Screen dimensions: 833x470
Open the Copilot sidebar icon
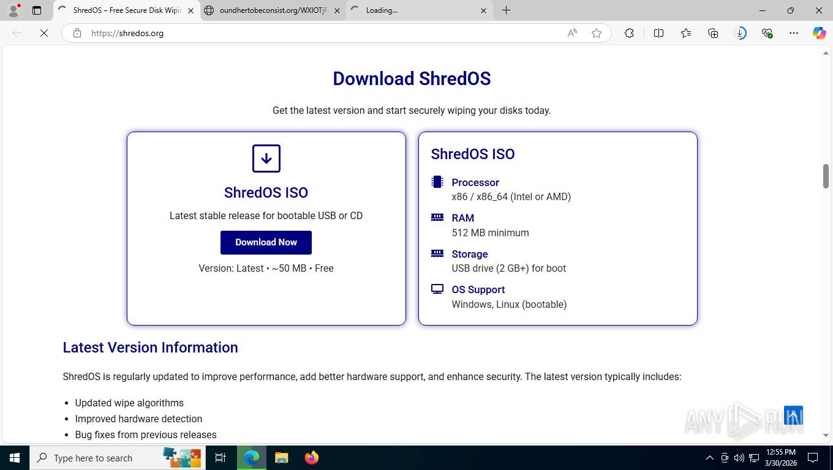click(x=820, y=33)
